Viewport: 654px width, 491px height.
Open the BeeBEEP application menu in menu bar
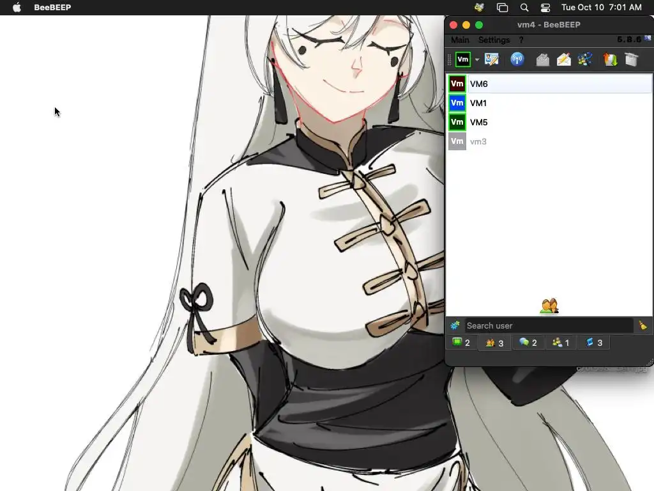coord(52,8)
